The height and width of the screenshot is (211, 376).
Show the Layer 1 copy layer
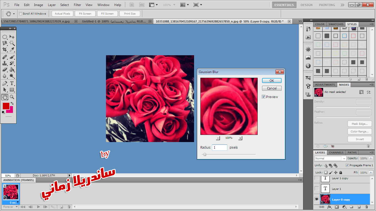pos(317,178)
